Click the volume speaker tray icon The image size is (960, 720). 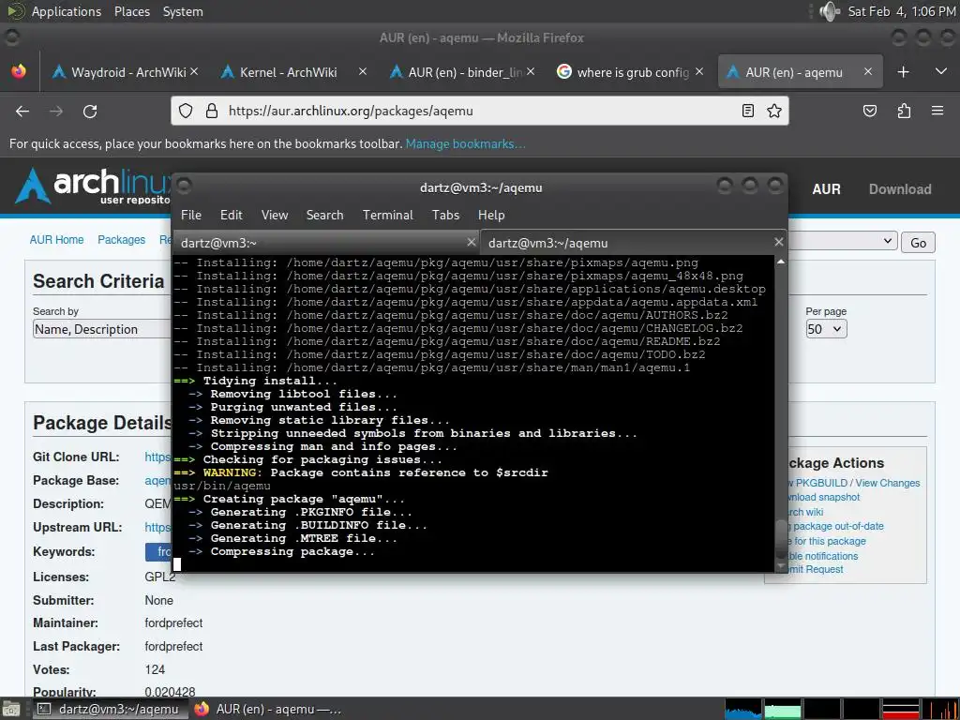[x=830, y=11]
